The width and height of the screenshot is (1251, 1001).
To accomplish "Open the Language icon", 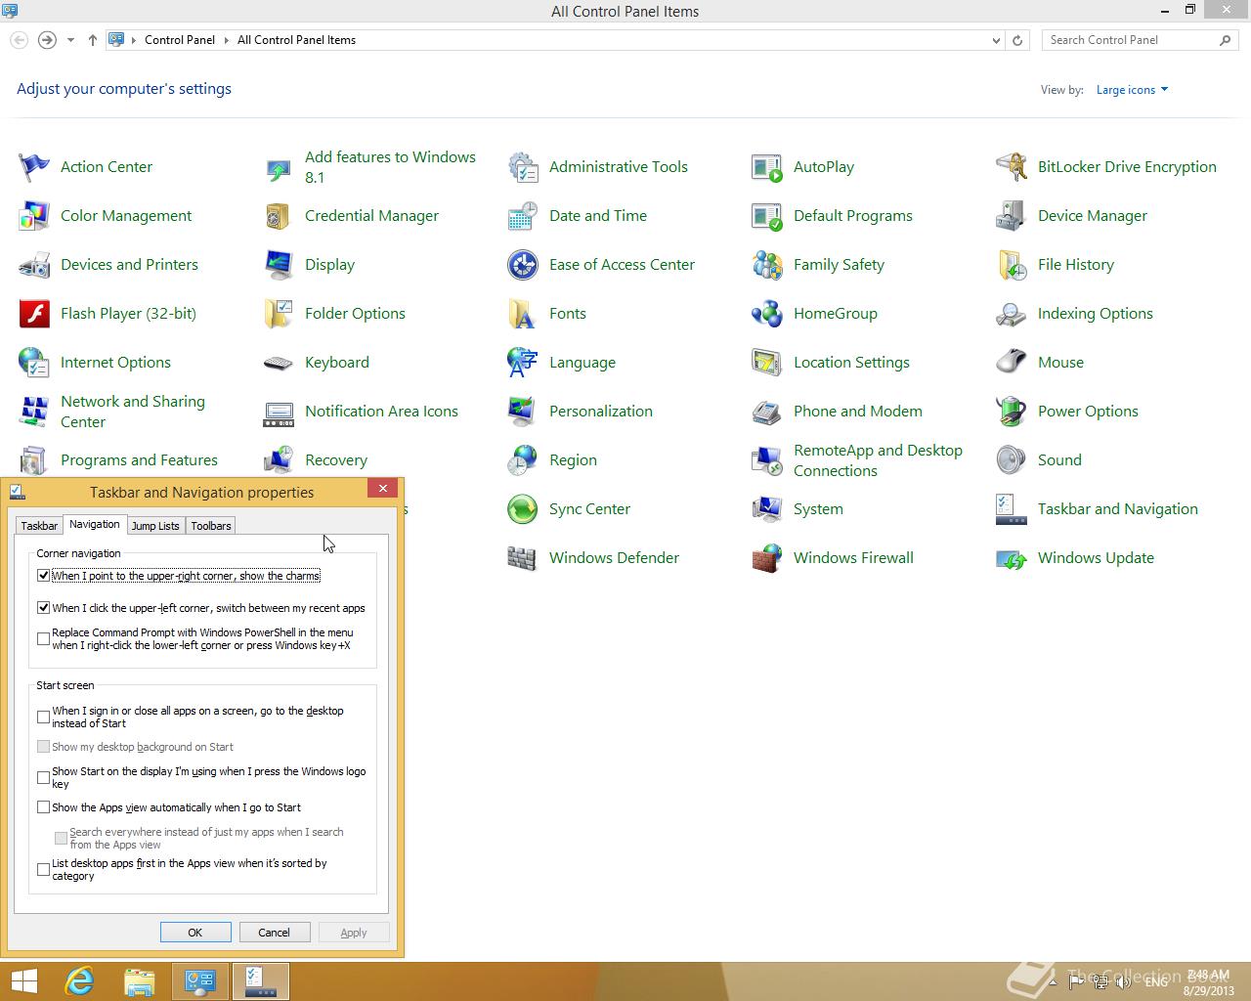I will click(523, 363).
